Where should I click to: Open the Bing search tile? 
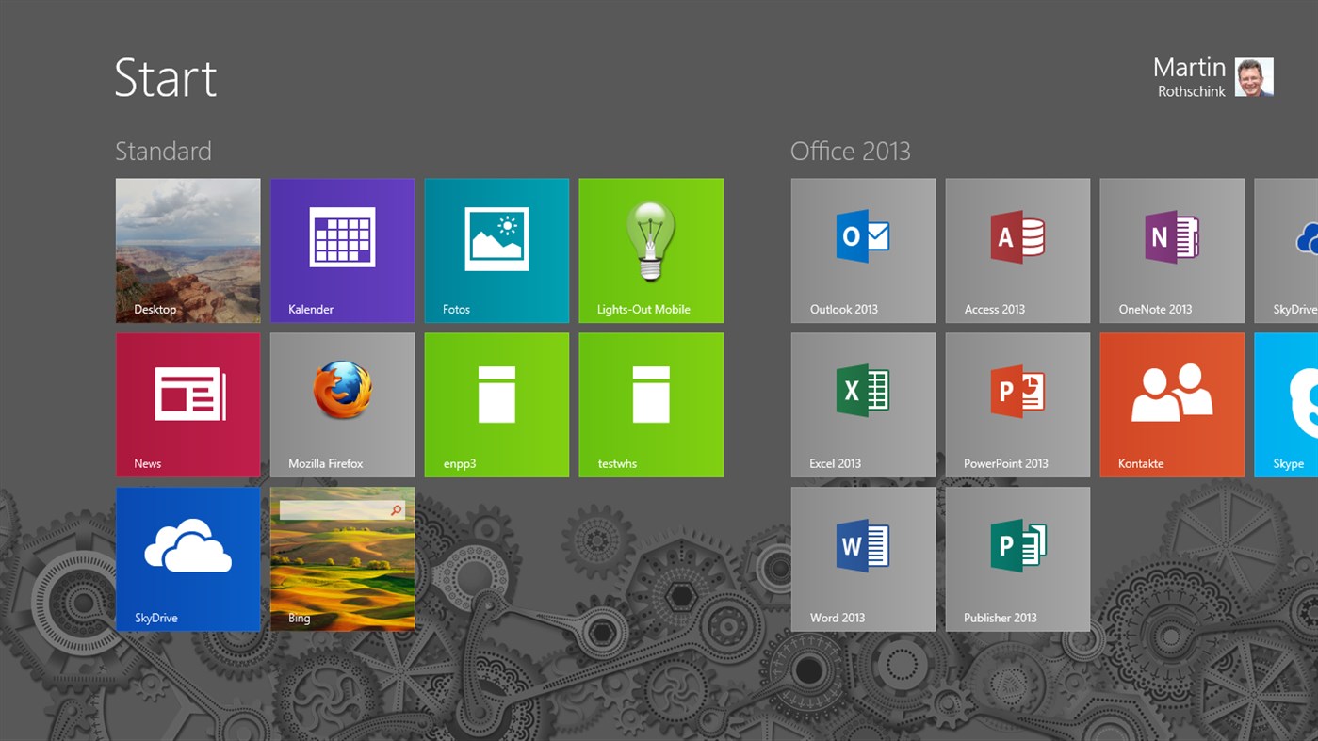tap(342, 558)
